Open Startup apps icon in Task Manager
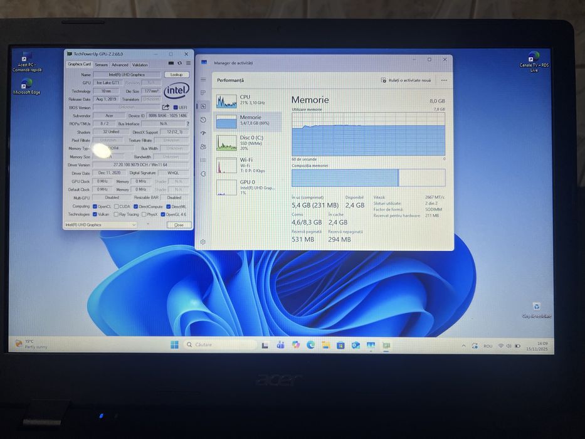The image size is (585, 439). click(x=203, y=133)
